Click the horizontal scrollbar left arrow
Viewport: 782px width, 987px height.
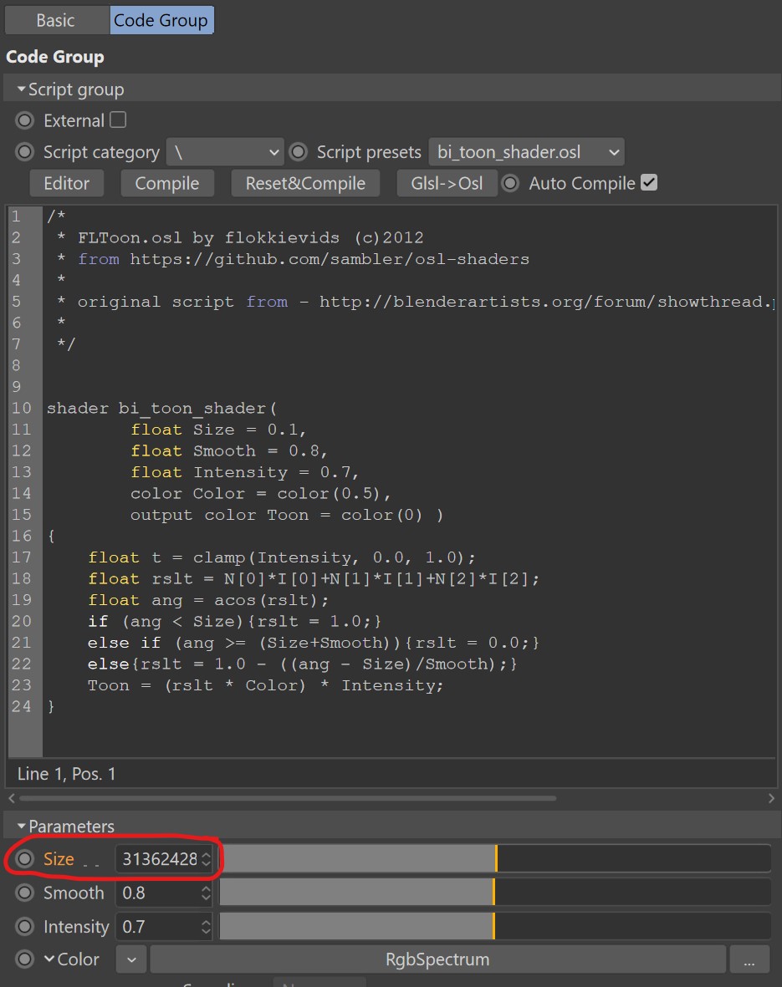pos(12,798)
